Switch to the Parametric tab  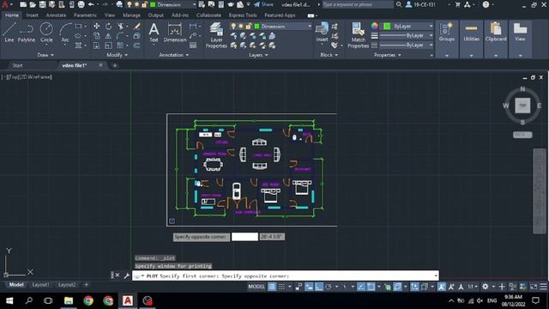[85, 15]
